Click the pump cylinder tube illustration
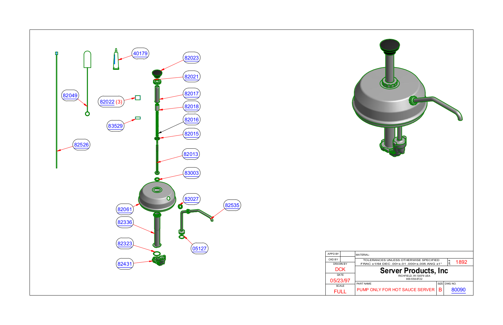This screenshot has width=503, height=325. pos(157,230)
